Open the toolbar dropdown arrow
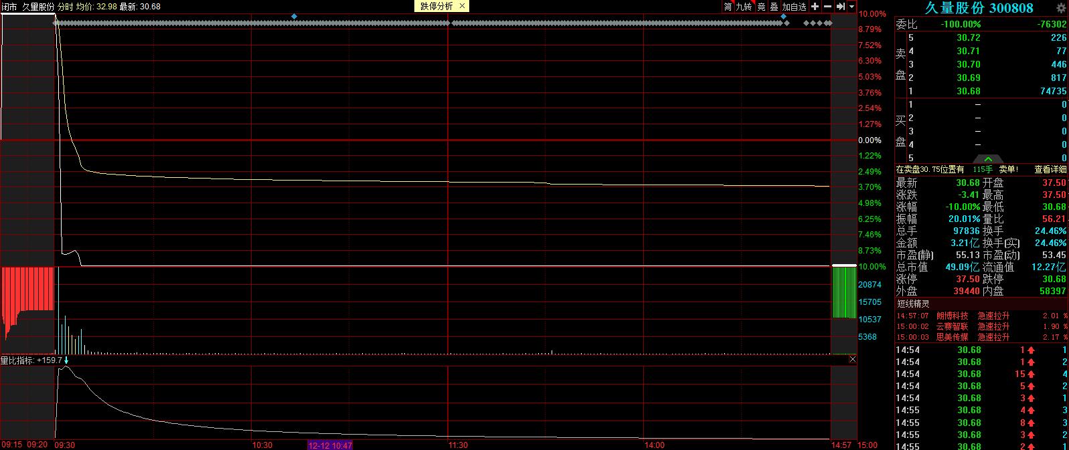1069x450 pixels. (x=851, y=7)
